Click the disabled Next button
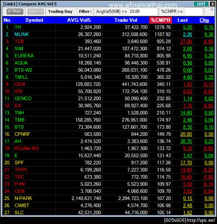Image resolution: width=217 pixels, height=224 pixels. click(x=35, y=12)
